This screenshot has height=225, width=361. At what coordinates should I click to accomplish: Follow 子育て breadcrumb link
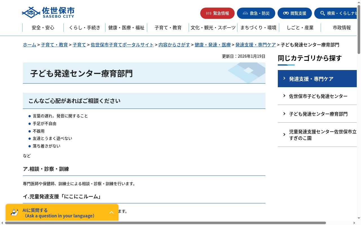[x=79, y=45]
